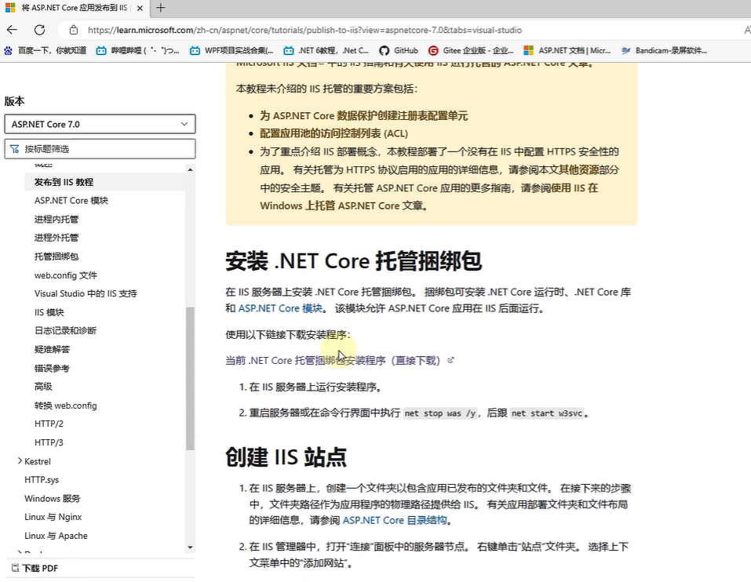The width and height of the screenshot is (751, 582).
Task: Open HTTP/2 sidebar entry
Action: [49, 424]
